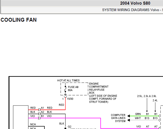
Task: Click connector pin label "A2"
Action: click(42, 112)
